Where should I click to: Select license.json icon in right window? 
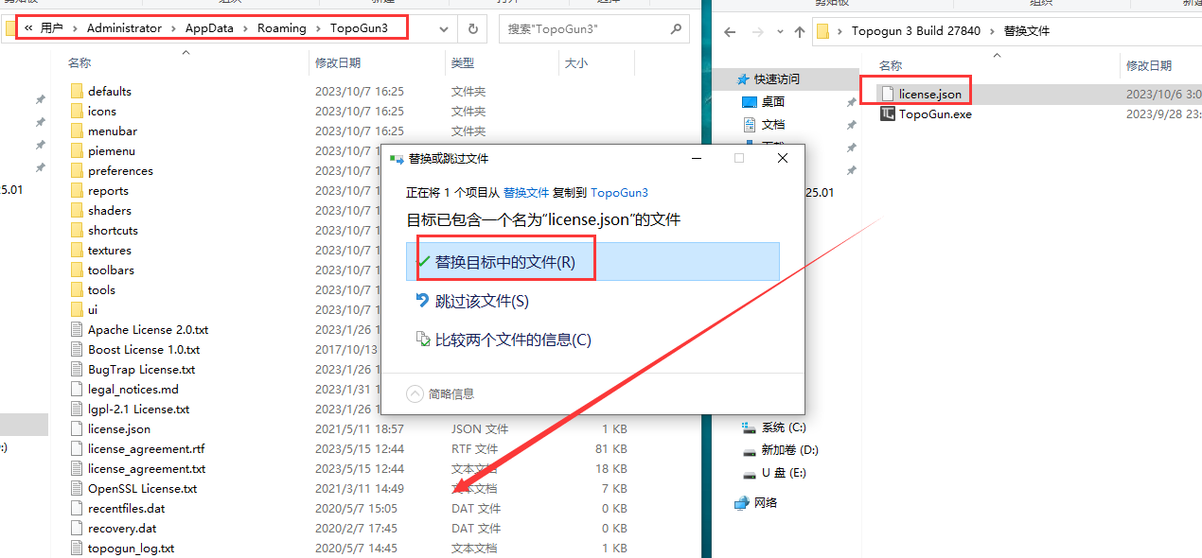pyautogui.click(x=887, y=94)
